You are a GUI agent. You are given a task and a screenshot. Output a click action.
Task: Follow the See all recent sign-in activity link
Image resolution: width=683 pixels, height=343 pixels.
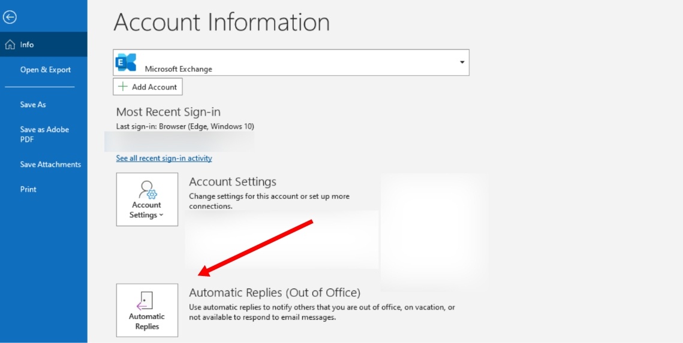[164, 159]
